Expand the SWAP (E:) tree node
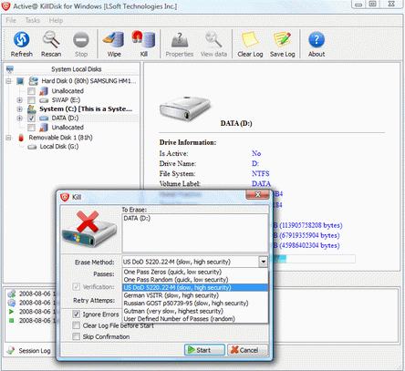This screenshot has width=405, height=371. click(x=19, y=100)
